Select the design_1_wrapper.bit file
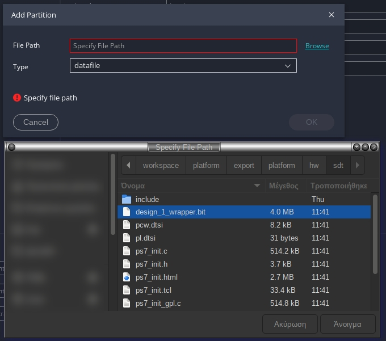Image resolution: width=386 pixels, height=341 pixels. click(244, 212)
